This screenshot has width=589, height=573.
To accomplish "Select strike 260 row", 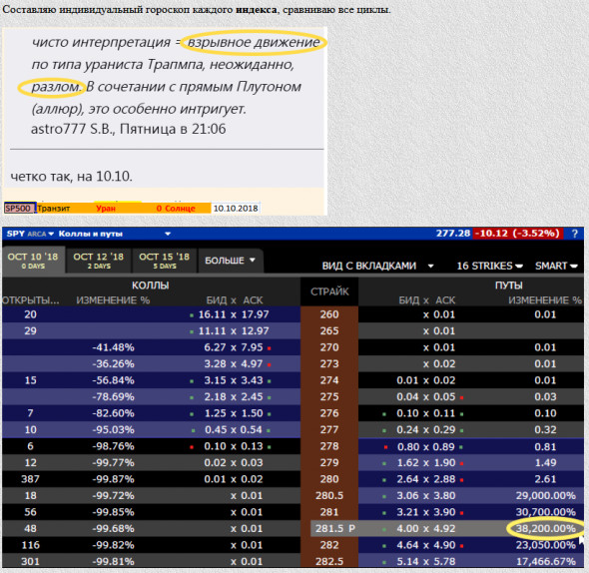I will tap(329, 314).
